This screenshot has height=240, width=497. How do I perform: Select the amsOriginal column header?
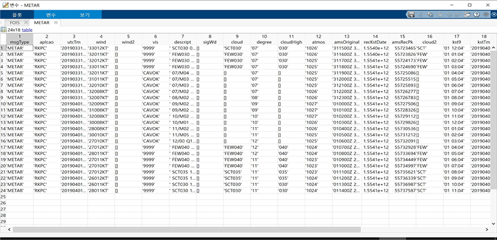click(x=347, y=39)
